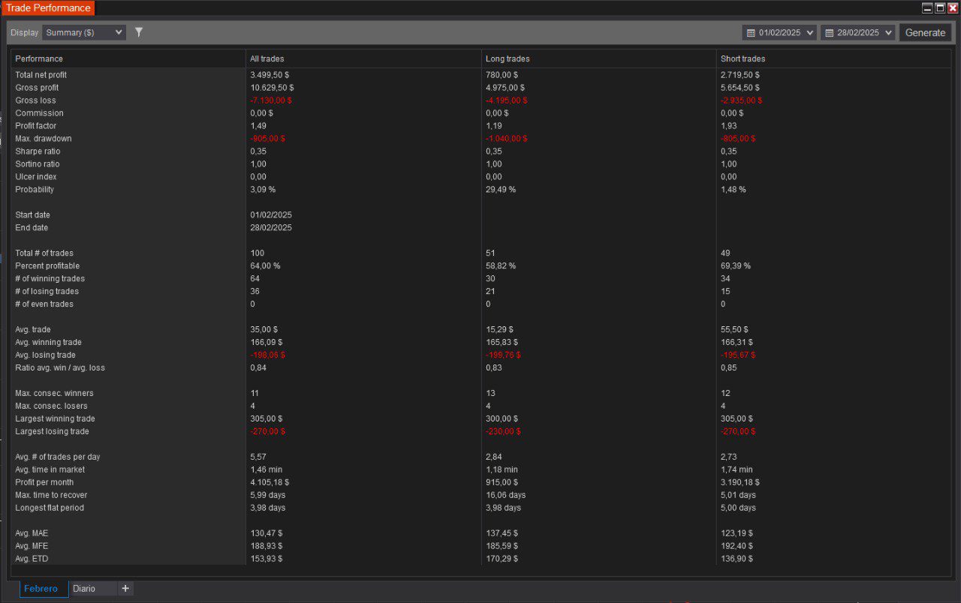Select the 35,00 $ avg. trade value

(x=264, y=330)
